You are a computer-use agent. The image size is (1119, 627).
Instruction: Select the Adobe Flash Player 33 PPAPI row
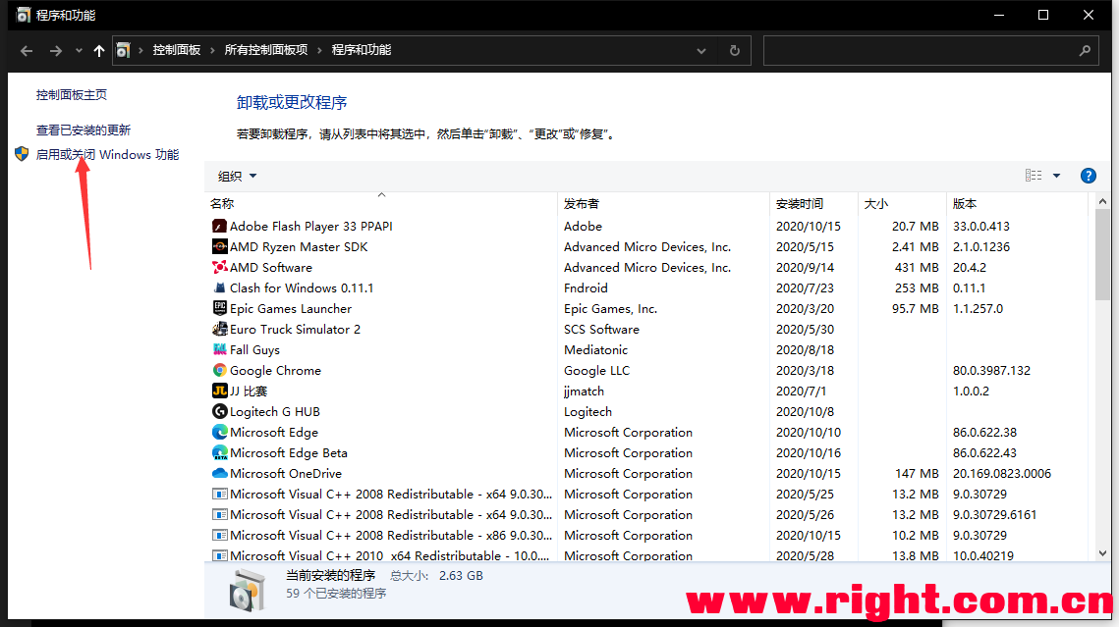648,226
